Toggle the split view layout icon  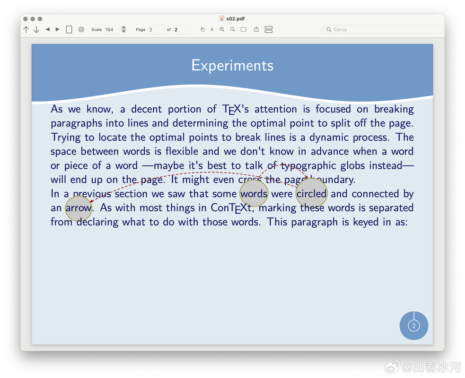click(x=269, y=30)
